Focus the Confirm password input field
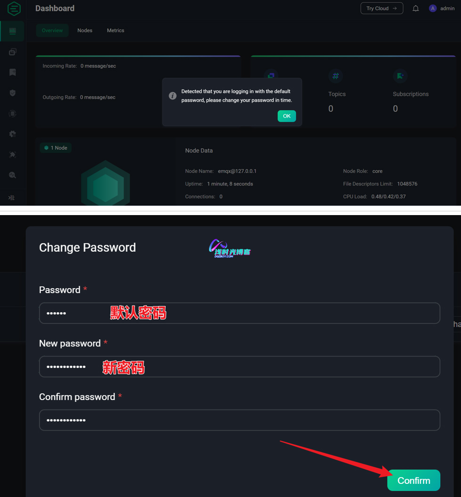461x497 pixels. tap(239, 420)
